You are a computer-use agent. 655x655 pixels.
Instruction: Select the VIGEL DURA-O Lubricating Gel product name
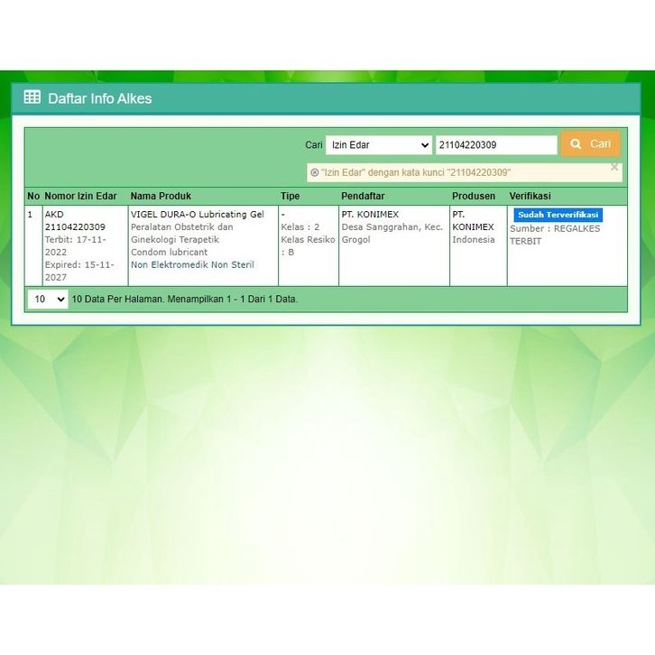197,215
